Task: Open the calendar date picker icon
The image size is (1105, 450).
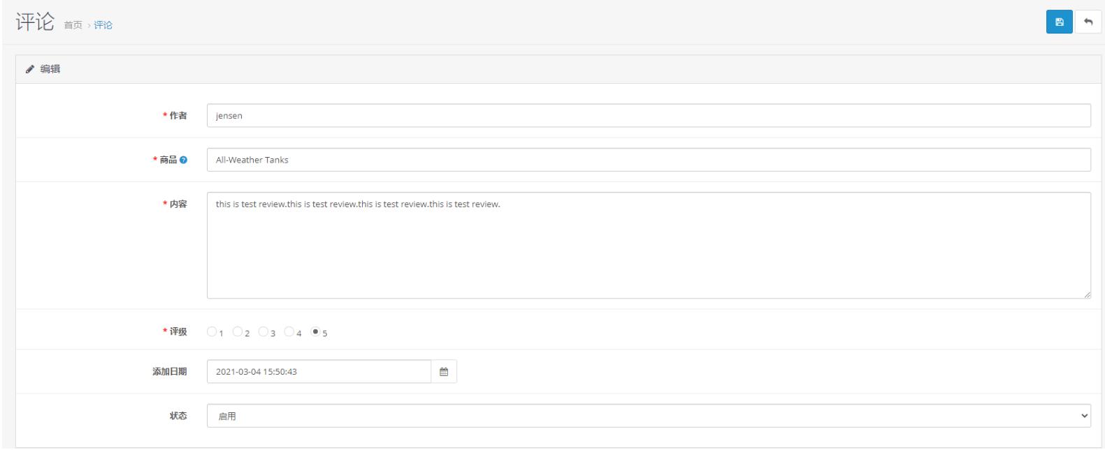Action: (444, 372)
